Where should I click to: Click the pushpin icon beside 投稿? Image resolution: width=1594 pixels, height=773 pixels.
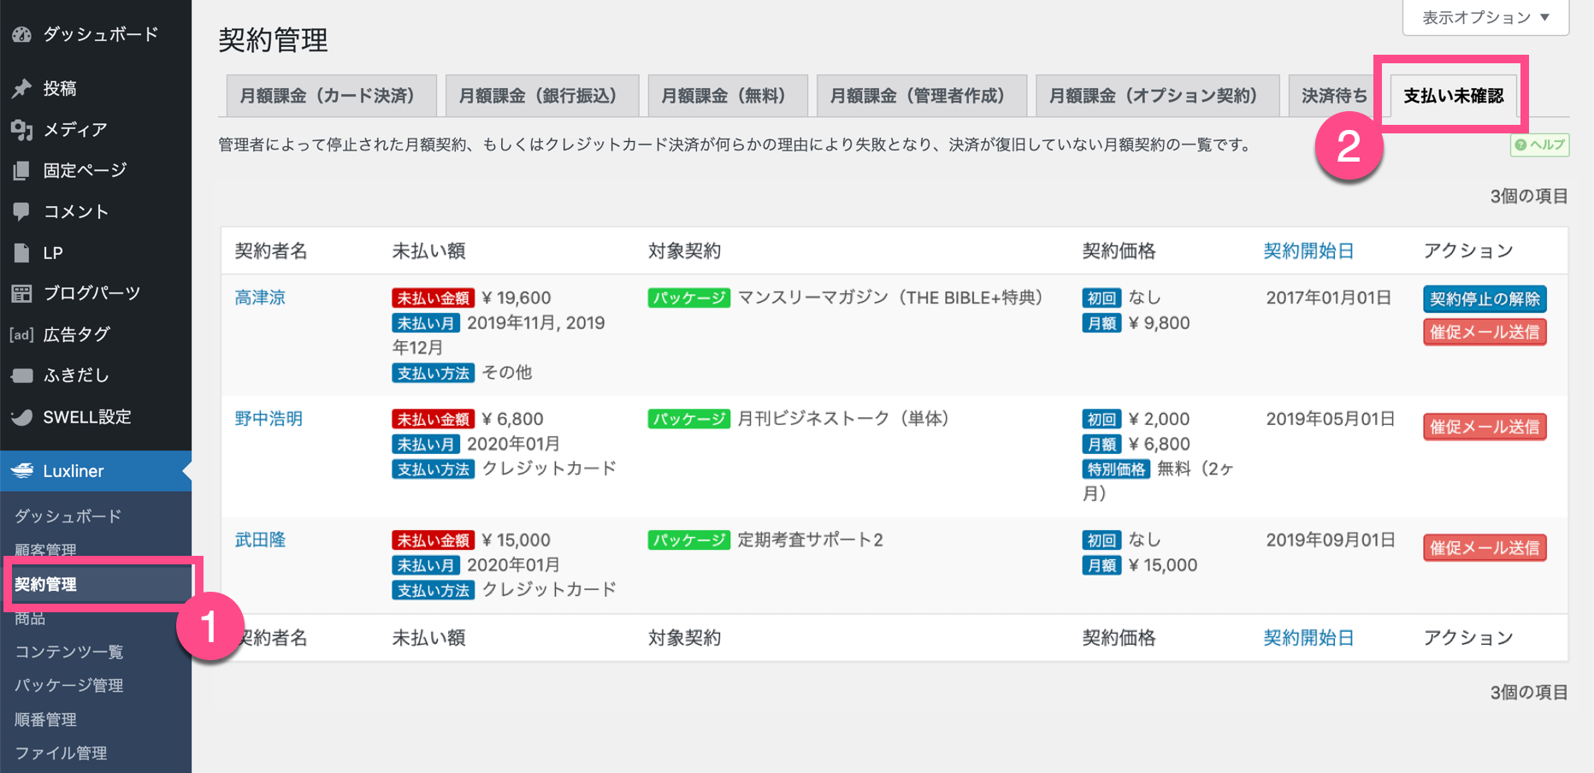tap(21, 88)
